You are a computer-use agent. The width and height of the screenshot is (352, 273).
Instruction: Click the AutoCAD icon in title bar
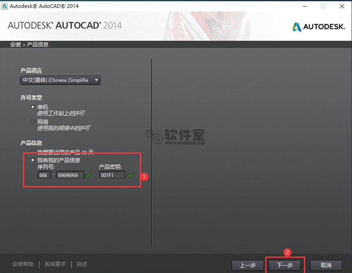pyautogui.click(x=4, y=6)
